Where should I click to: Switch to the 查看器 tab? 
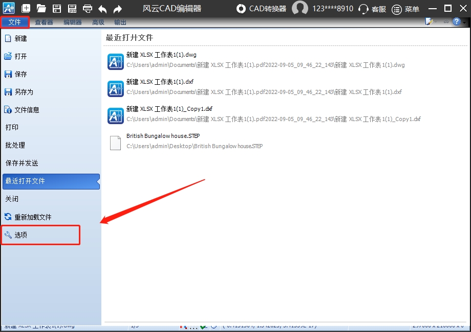click(44, 22)
